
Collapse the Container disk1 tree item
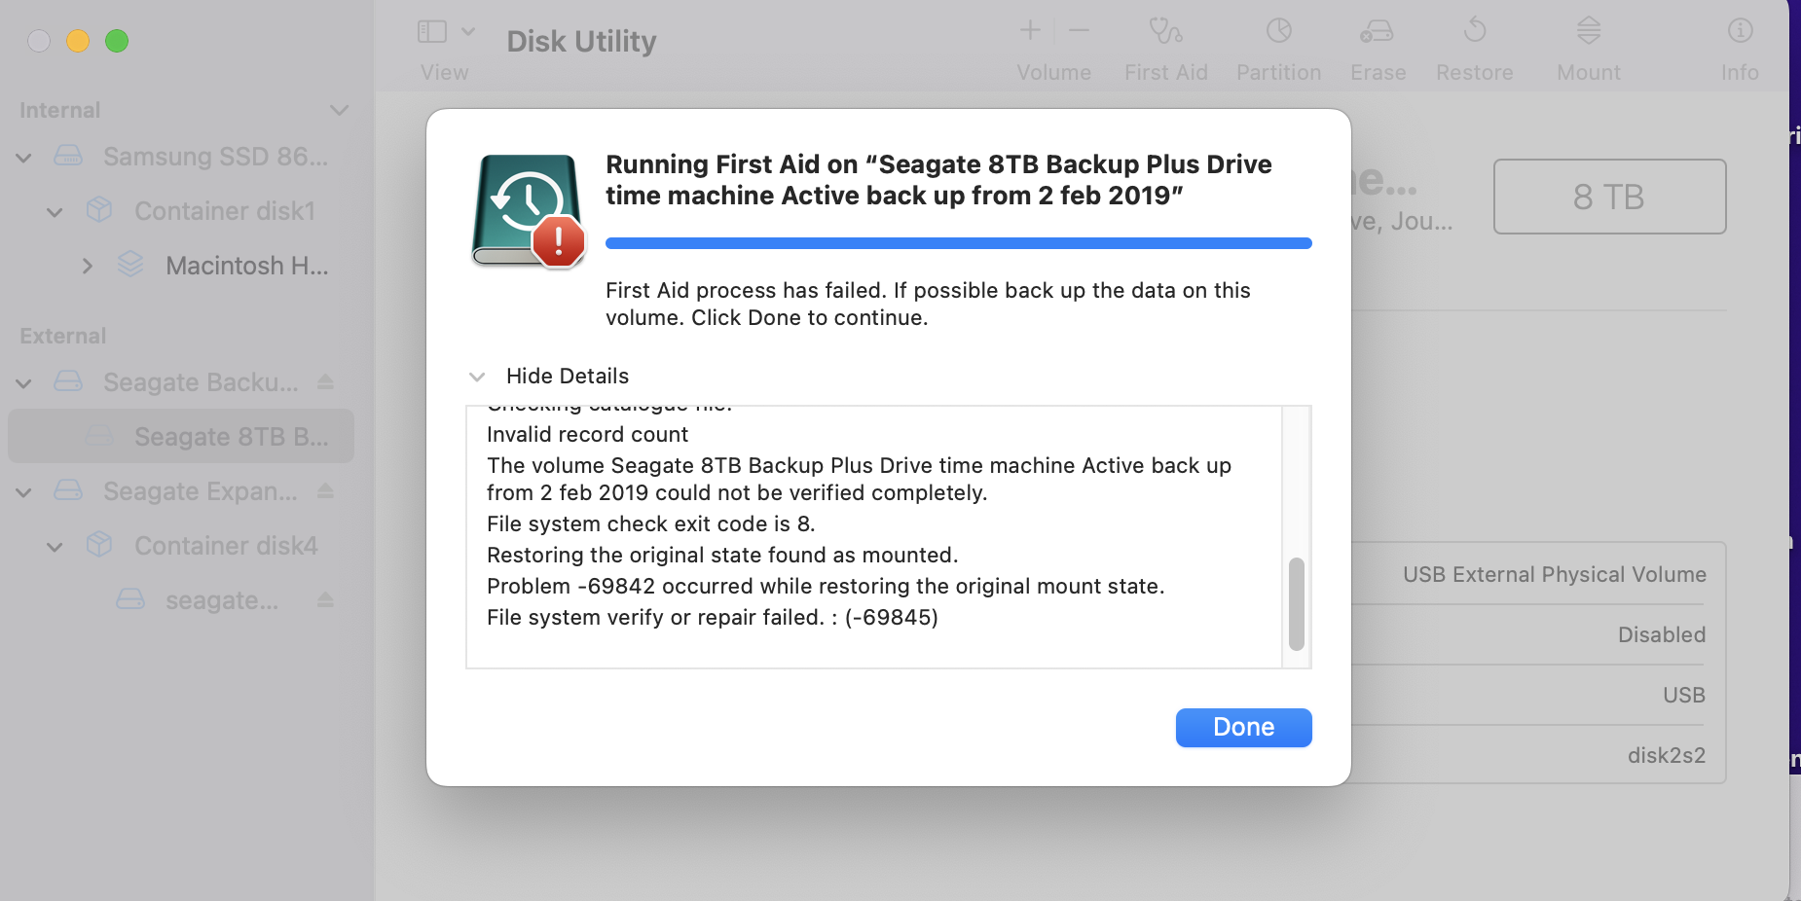pyautogui.click(x=55, y=212)
